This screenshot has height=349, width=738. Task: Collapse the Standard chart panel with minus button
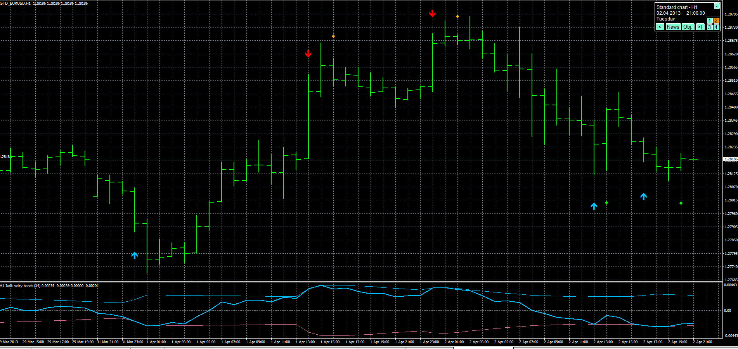[717, 6]
